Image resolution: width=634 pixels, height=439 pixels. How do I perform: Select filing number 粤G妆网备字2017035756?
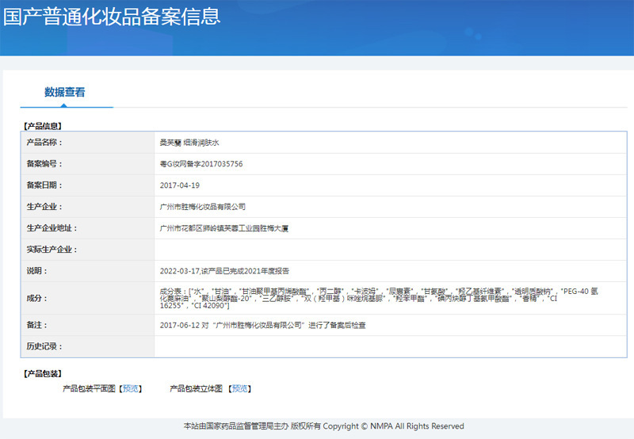[201, 164]
